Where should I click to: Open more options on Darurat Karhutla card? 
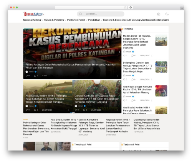point(118,110)
